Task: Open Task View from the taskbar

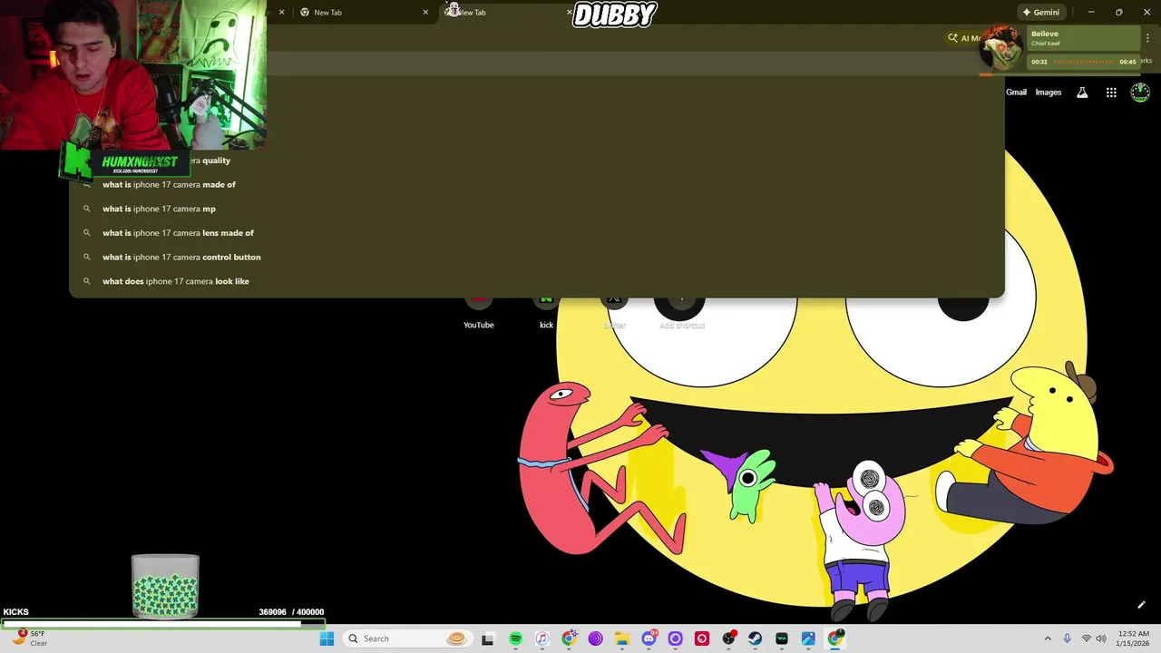Action: (487, 638)
